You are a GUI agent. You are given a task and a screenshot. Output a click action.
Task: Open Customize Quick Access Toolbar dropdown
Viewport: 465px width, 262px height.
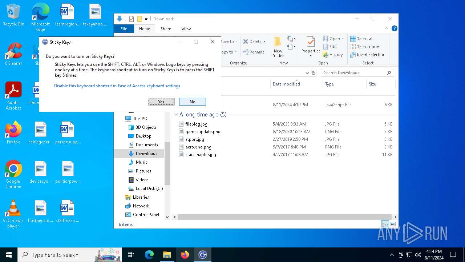click(146, 19)
